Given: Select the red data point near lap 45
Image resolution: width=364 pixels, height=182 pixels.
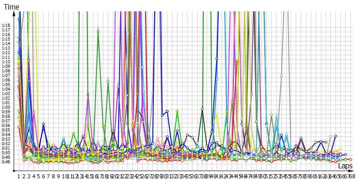Looking at the screenshot, I should click(237, 61).
